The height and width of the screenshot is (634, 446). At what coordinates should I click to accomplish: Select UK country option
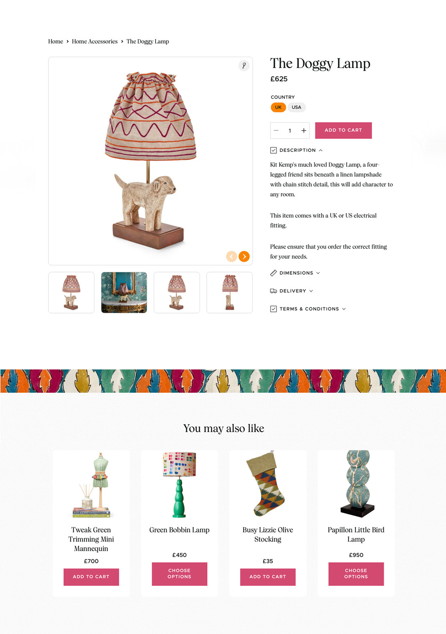point(278,107)
